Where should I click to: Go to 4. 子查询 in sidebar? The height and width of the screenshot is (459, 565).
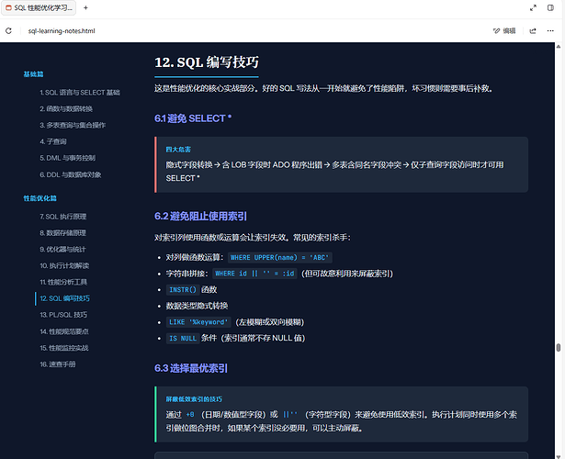coord(53,141)
